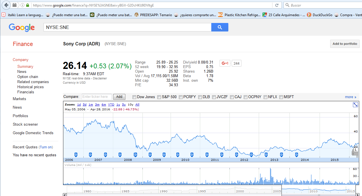Turn on recent quotes link

click(x=46, y=147)
